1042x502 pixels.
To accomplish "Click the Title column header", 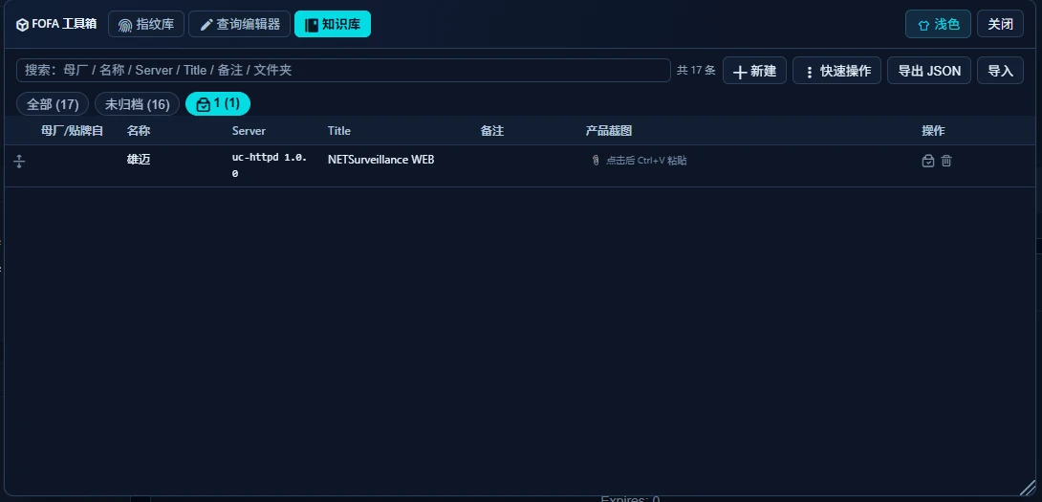I will coord(339,131).
